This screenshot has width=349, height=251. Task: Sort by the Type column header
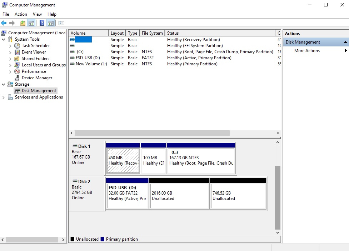point(133,33)
